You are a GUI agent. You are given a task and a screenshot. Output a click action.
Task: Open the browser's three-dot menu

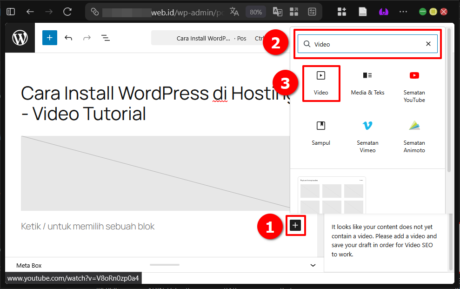tap(403, 12)
